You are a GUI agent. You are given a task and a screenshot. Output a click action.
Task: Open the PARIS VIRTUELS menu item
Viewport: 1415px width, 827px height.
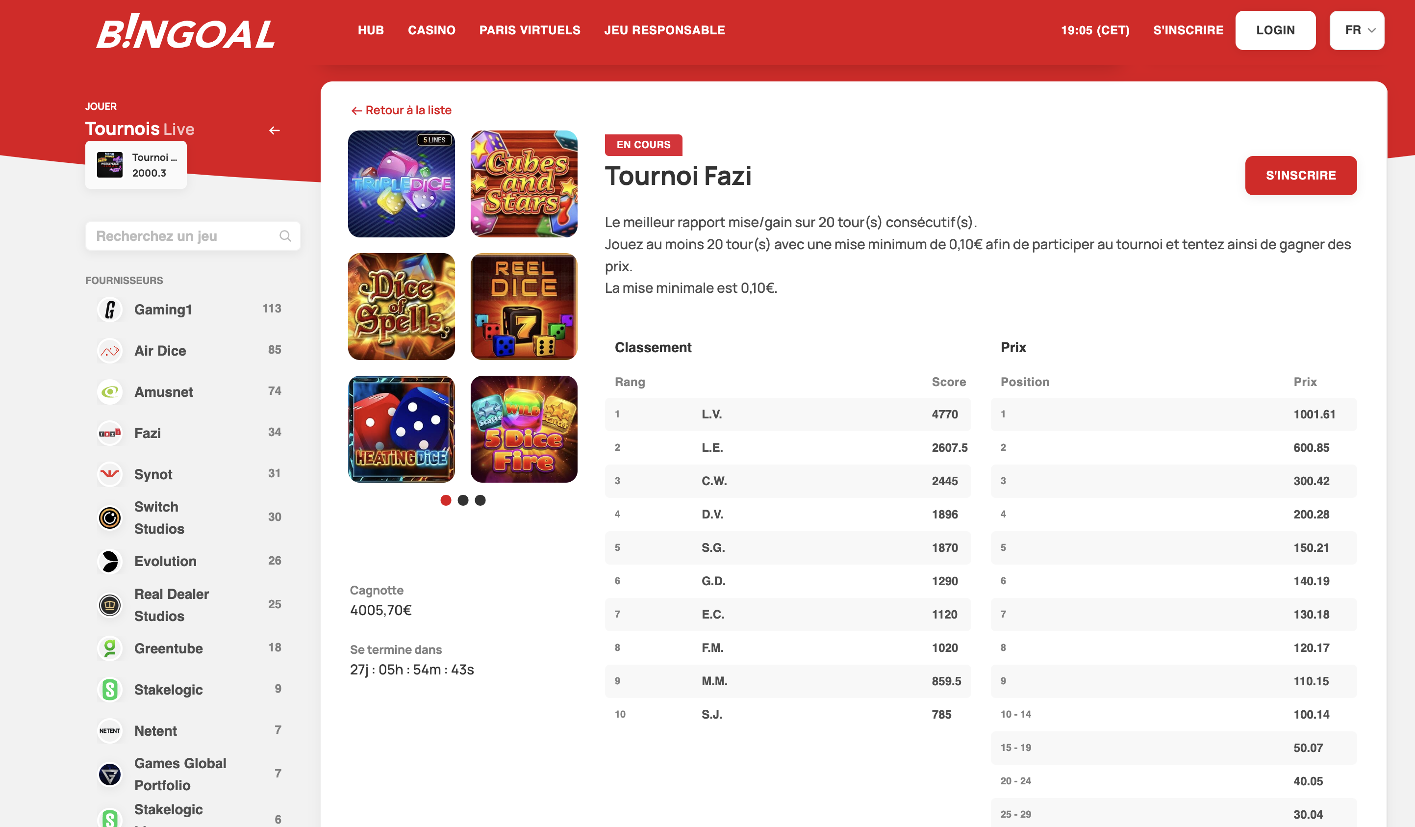(x=530, y=30)
